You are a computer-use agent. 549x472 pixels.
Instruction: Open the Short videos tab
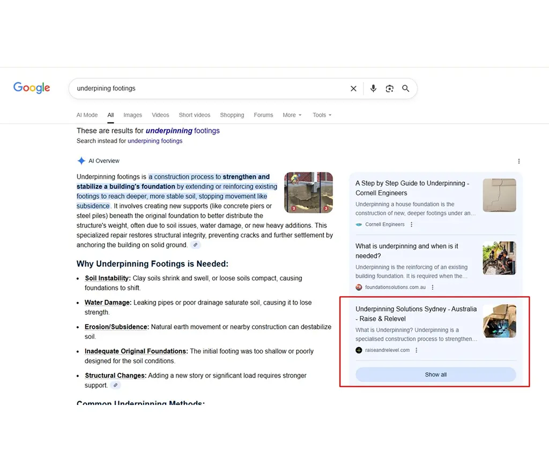pos(194,115)
